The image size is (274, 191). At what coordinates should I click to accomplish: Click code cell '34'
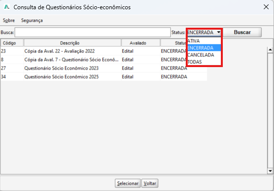12,77
